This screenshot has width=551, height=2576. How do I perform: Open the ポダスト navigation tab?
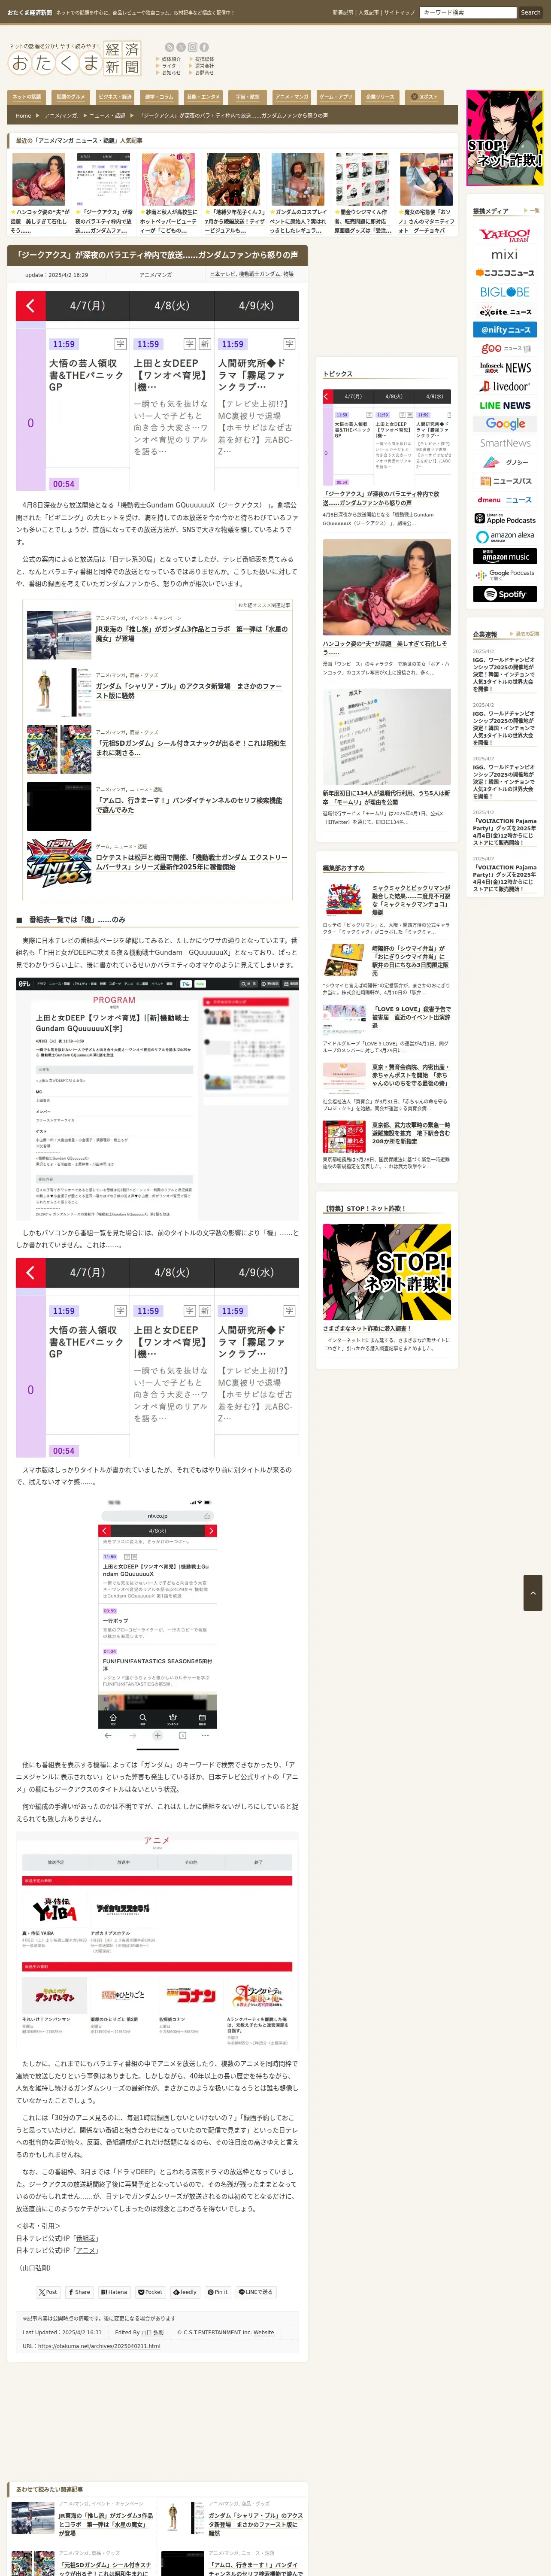click(425, 97)
